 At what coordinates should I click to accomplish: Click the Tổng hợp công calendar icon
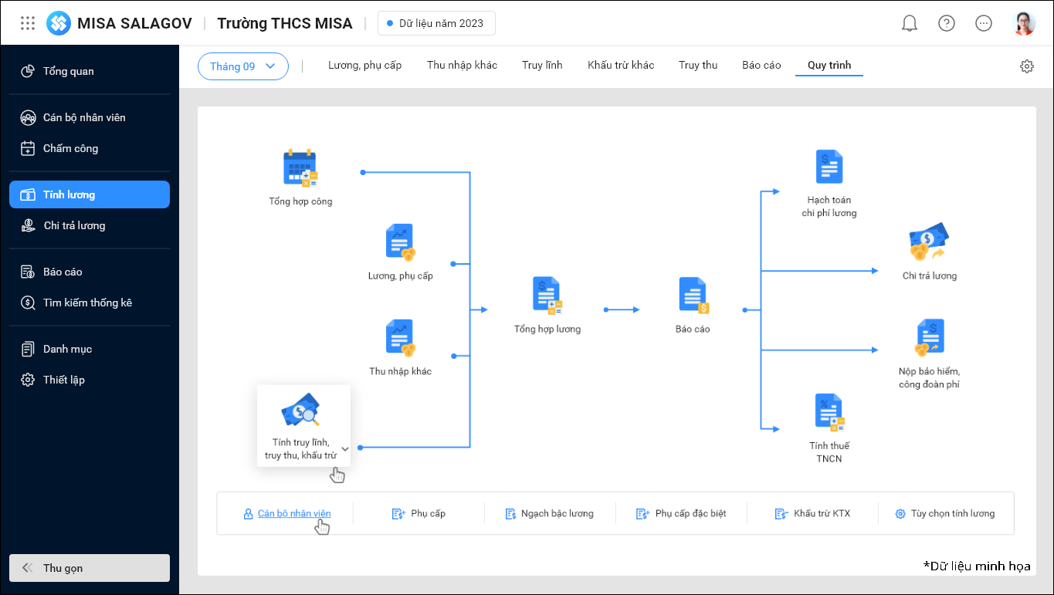click(x=300, y=169)
